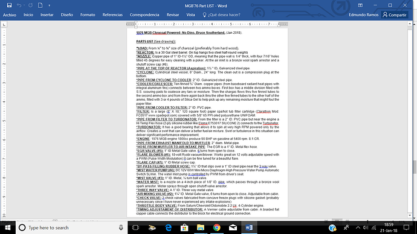This screenshot has height=234, width=417.
Task: Click the first-line indent marker on ruler
Action: point(136,23)
